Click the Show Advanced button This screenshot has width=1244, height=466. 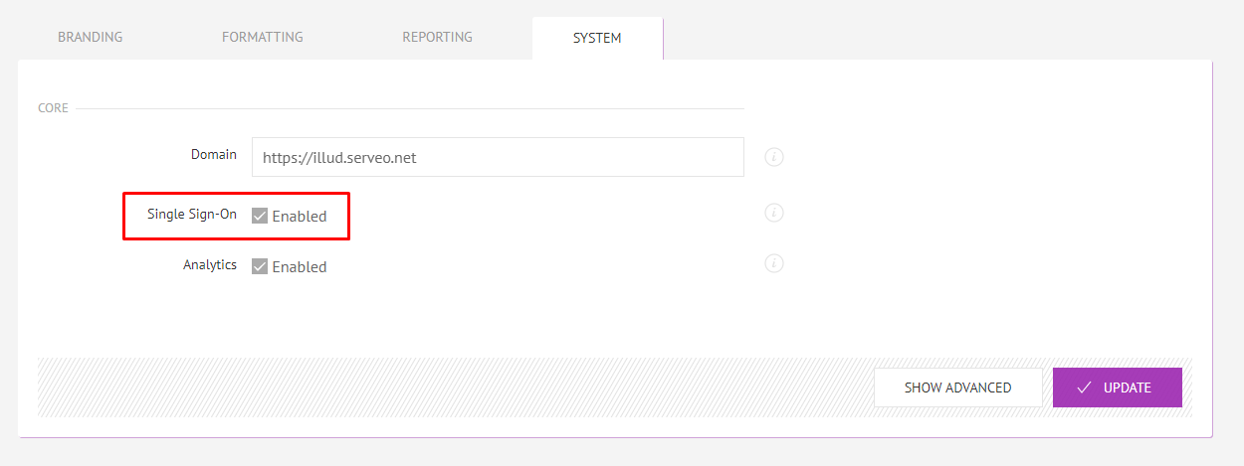click(957, 388)
